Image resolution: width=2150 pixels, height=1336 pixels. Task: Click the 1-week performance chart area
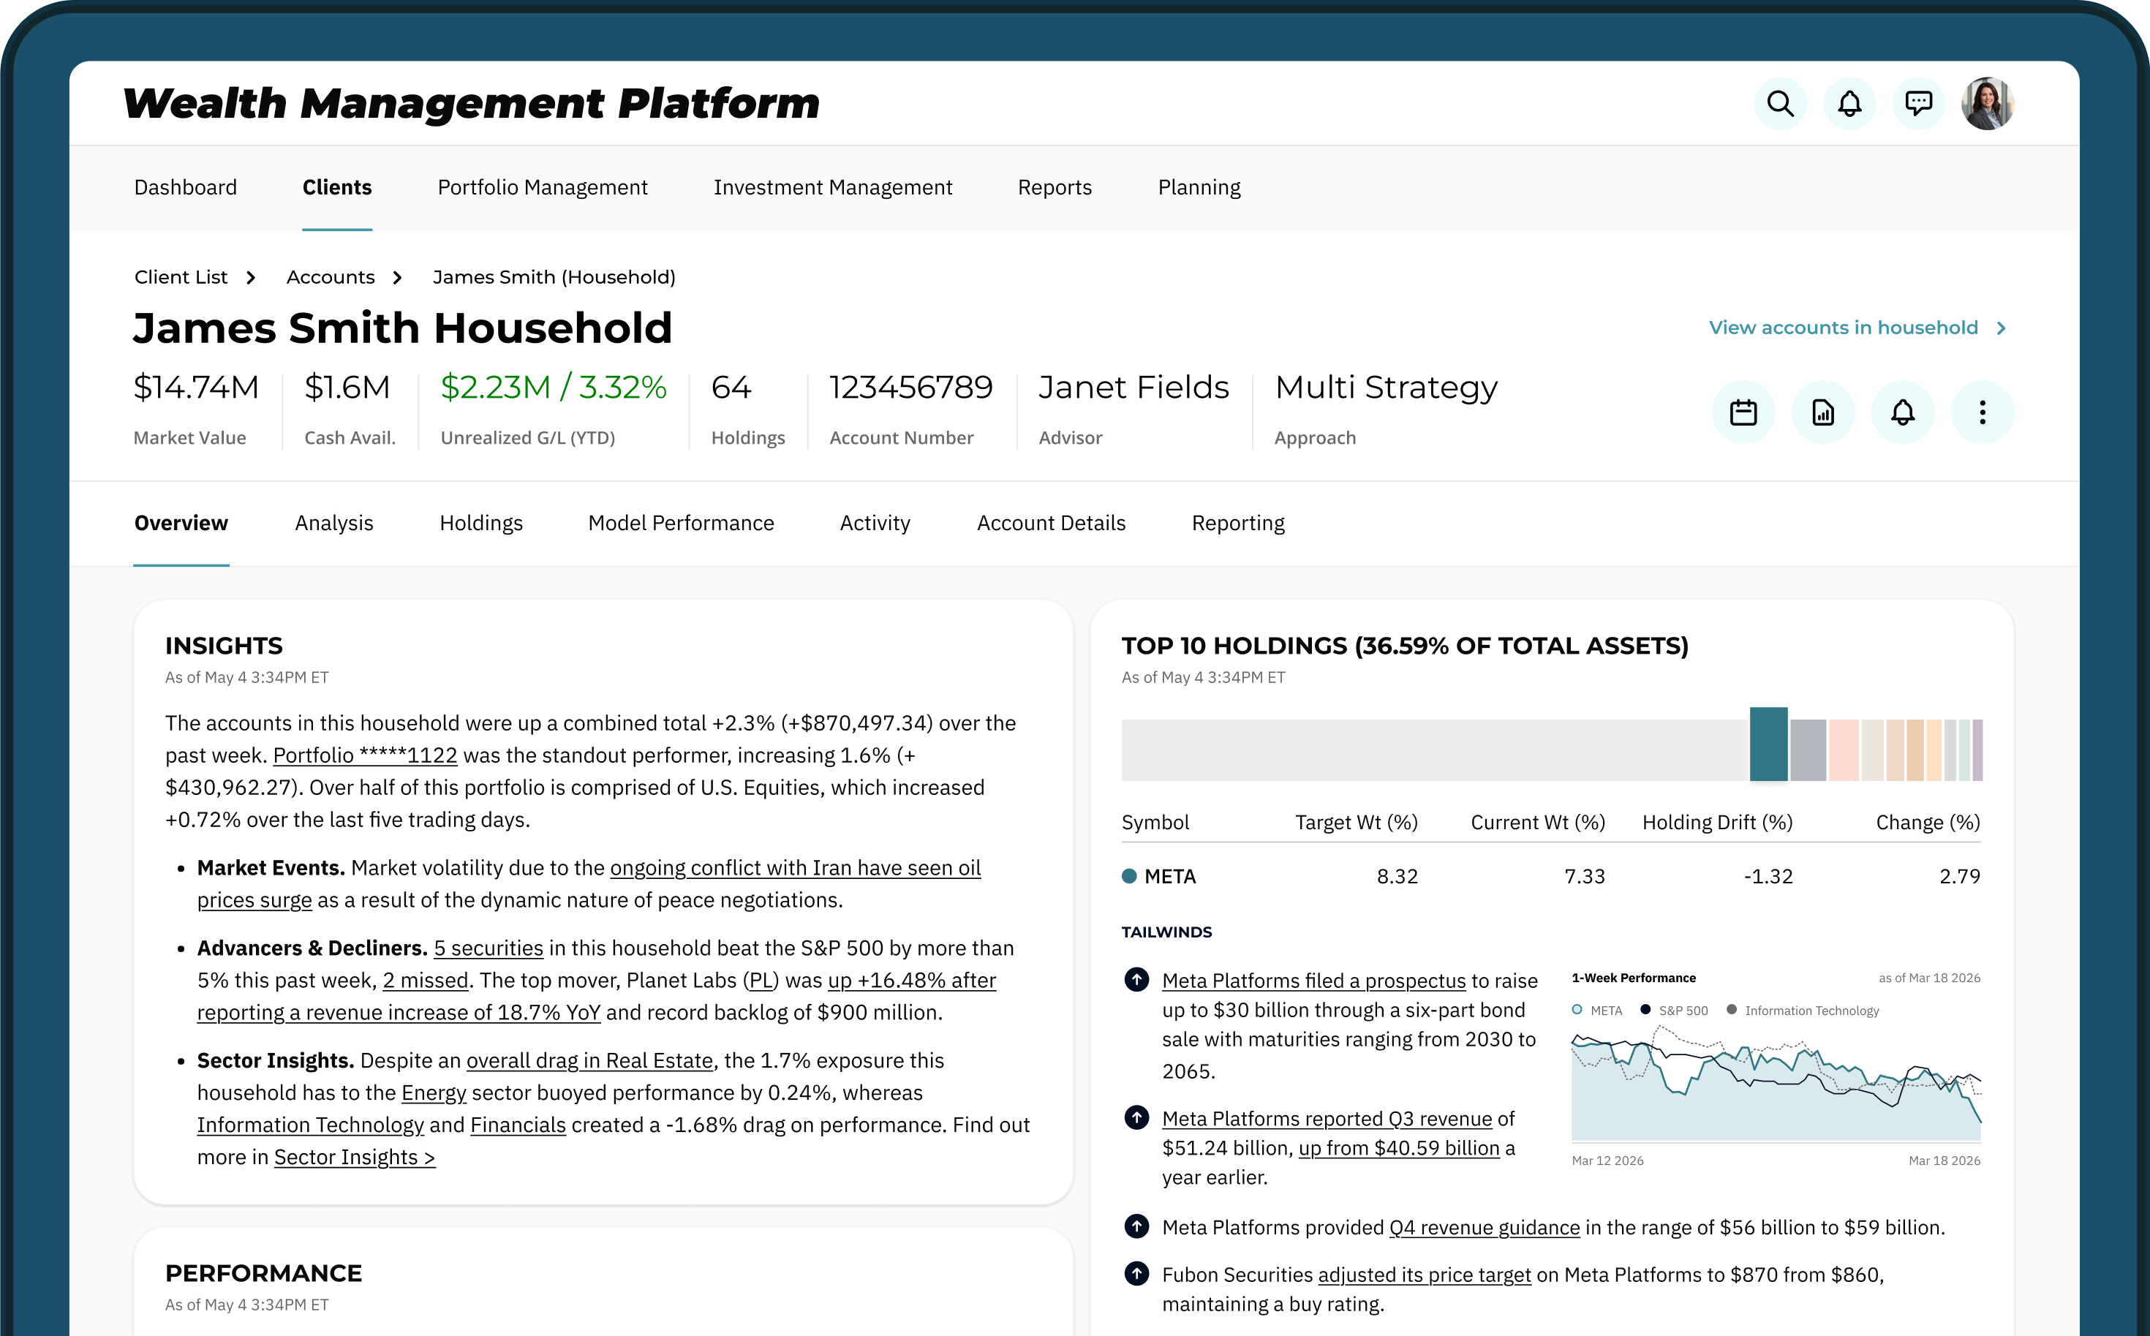pos(1776,1083)
